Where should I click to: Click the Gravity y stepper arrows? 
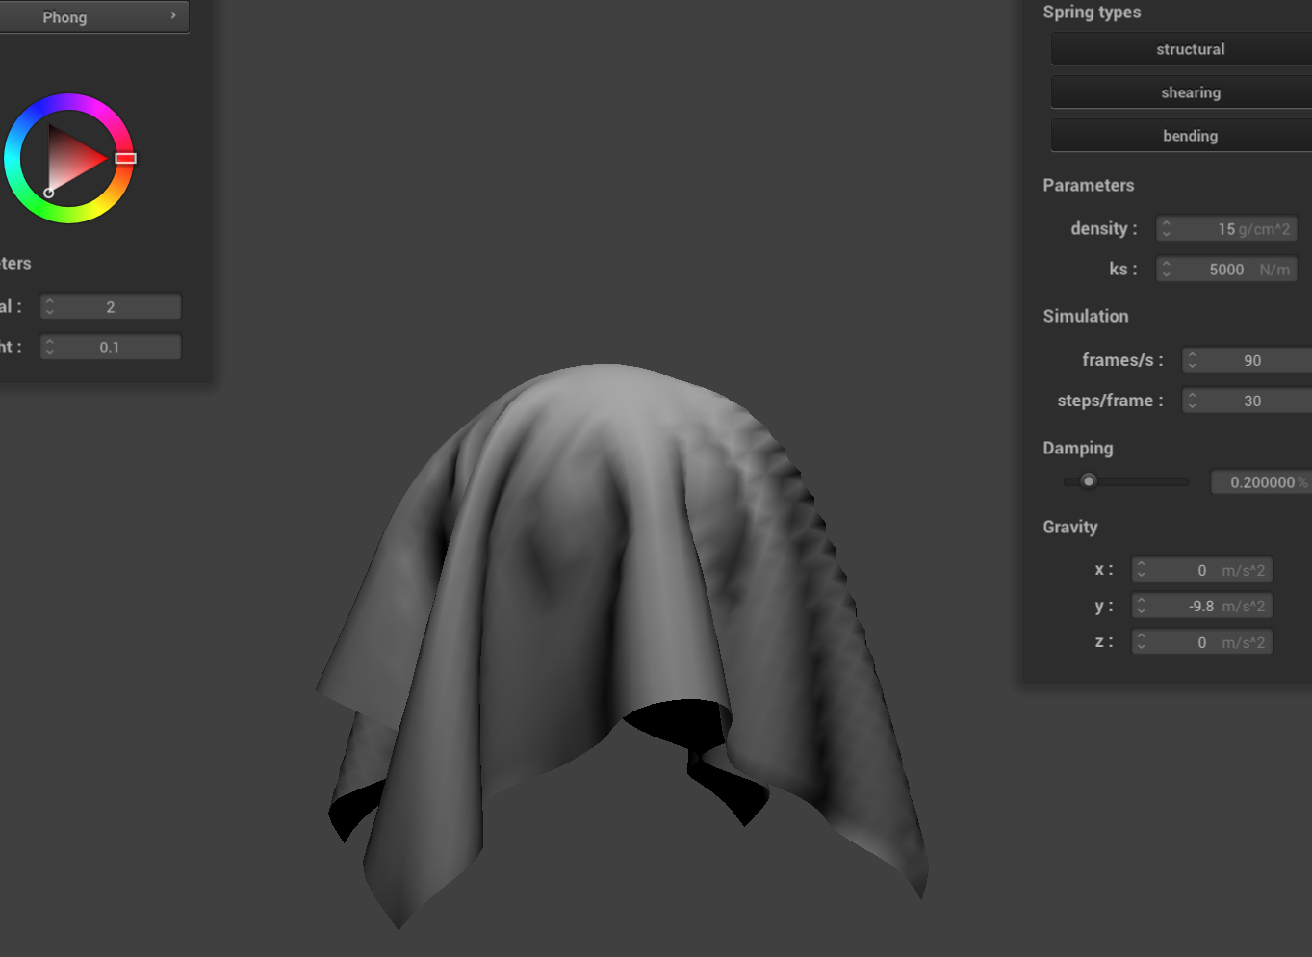[1141, 606]
